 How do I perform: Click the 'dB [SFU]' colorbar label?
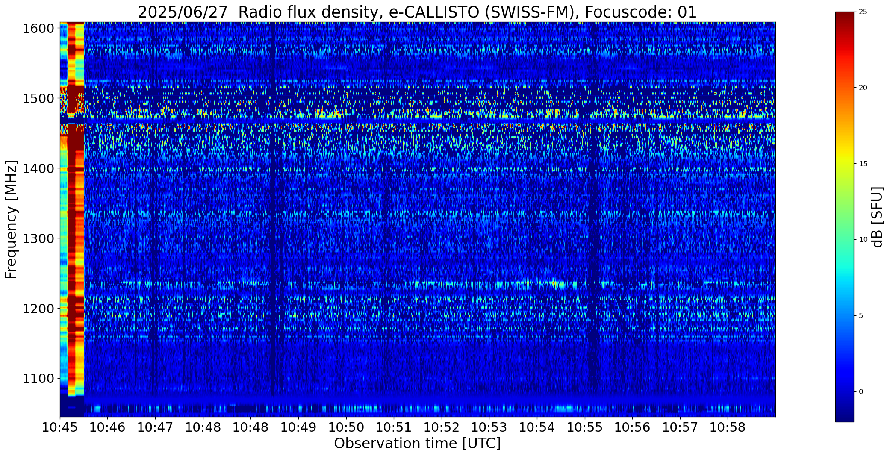click(878, 217)
